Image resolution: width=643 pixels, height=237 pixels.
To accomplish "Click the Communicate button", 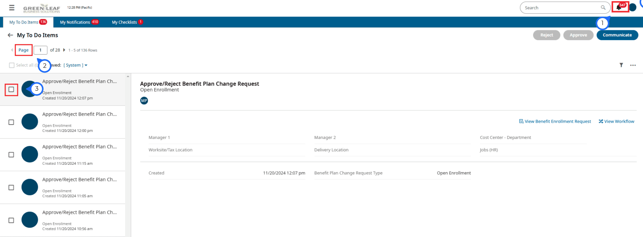I will coord(617,35).
